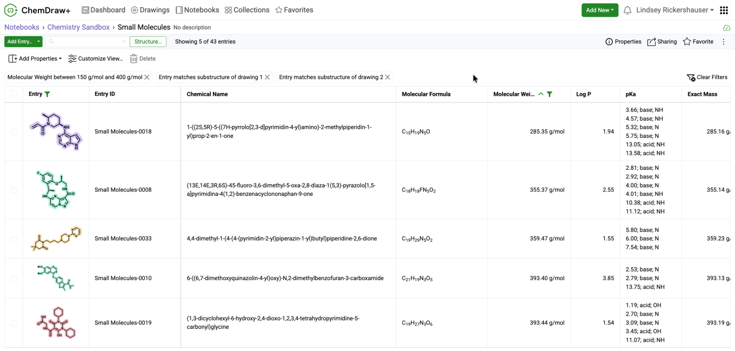Screen dimensions: 735x351
Task: Tick the Small Molecules-0010 row checkbox
Action: [14, 279]
